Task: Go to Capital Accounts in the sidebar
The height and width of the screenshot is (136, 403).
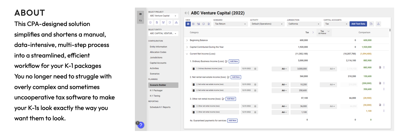Action: 158,63
